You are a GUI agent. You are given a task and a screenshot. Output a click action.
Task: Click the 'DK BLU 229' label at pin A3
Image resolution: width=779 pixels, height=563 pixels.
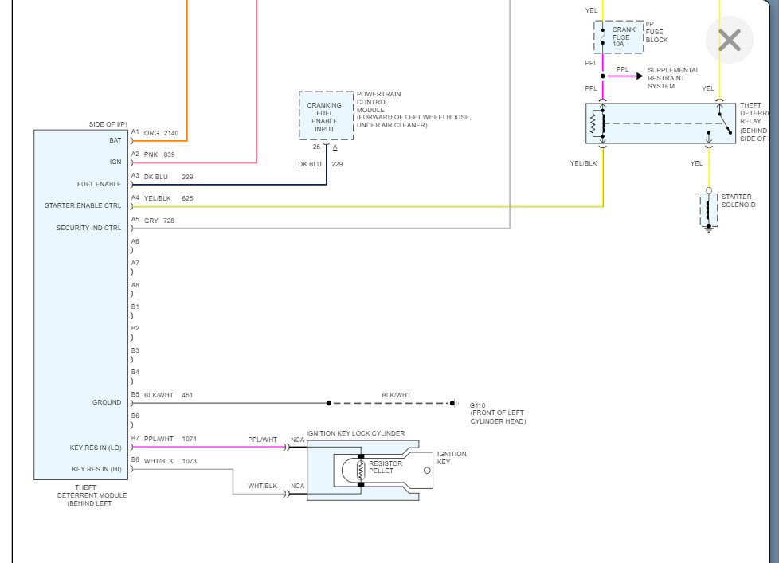[x=168, y=177]
